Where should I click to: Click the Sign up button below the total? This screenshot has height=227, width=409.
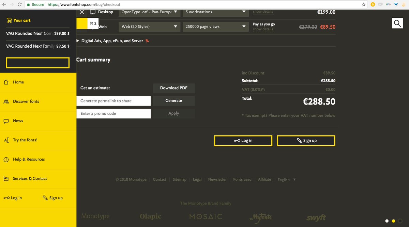click(306, 141)
